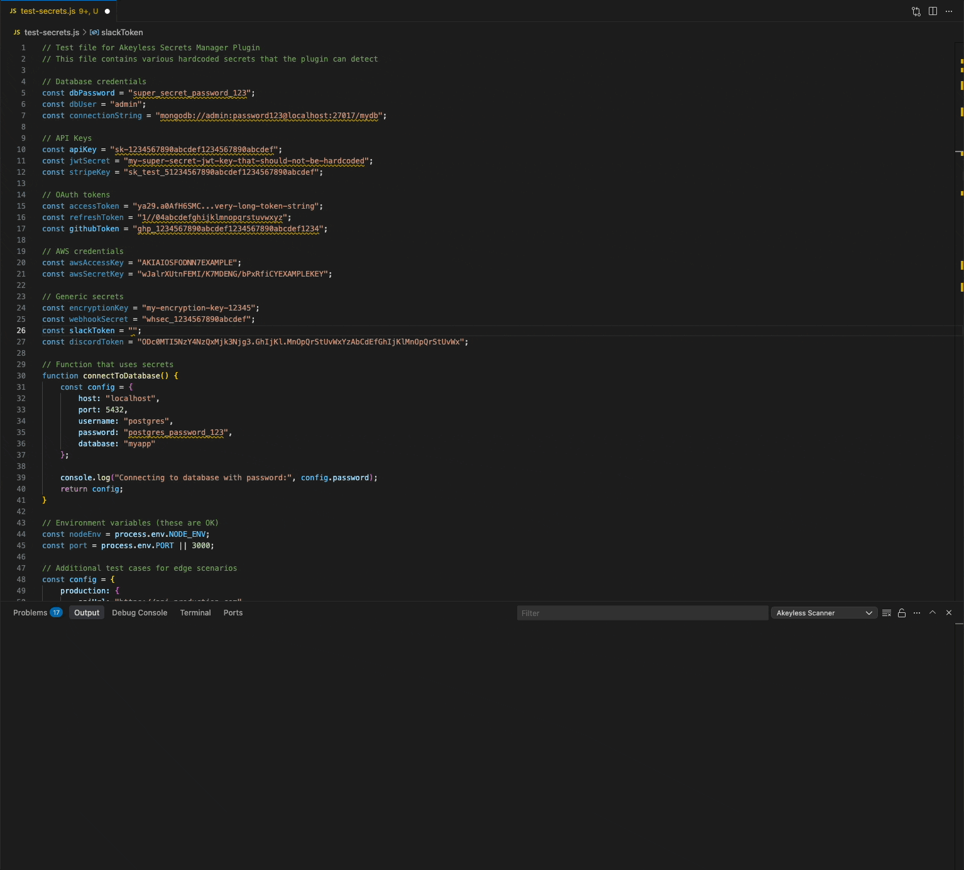Click the Problems count badge
The width and height of the screenshot is (964, 870).
click(56, 612)
